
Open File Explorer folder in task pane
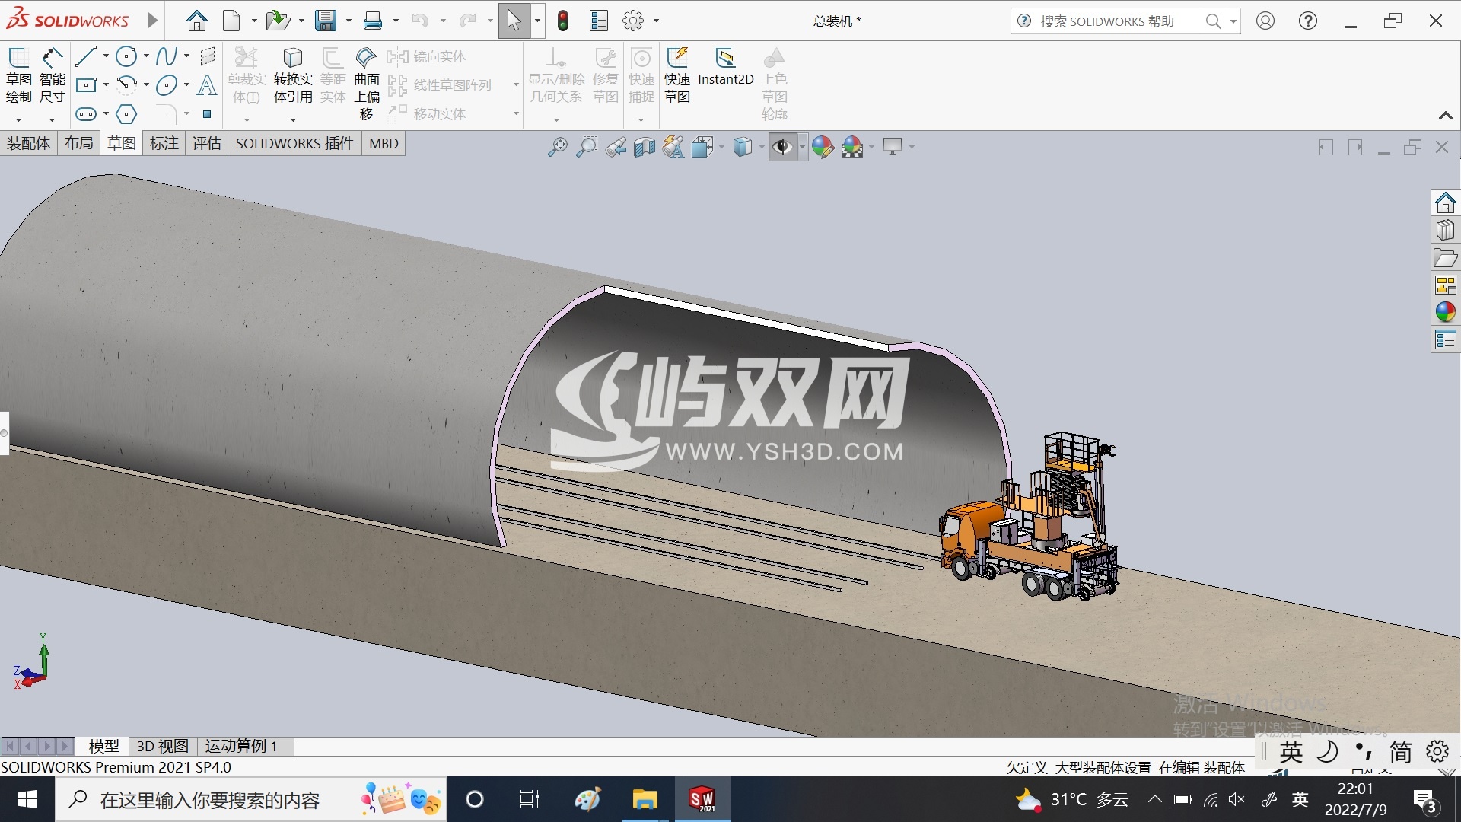coord(1445,257)
